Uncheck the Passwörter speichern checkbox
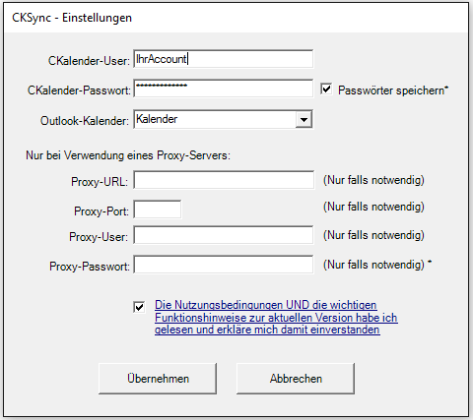473x420 pixels. tap(326, 89)
